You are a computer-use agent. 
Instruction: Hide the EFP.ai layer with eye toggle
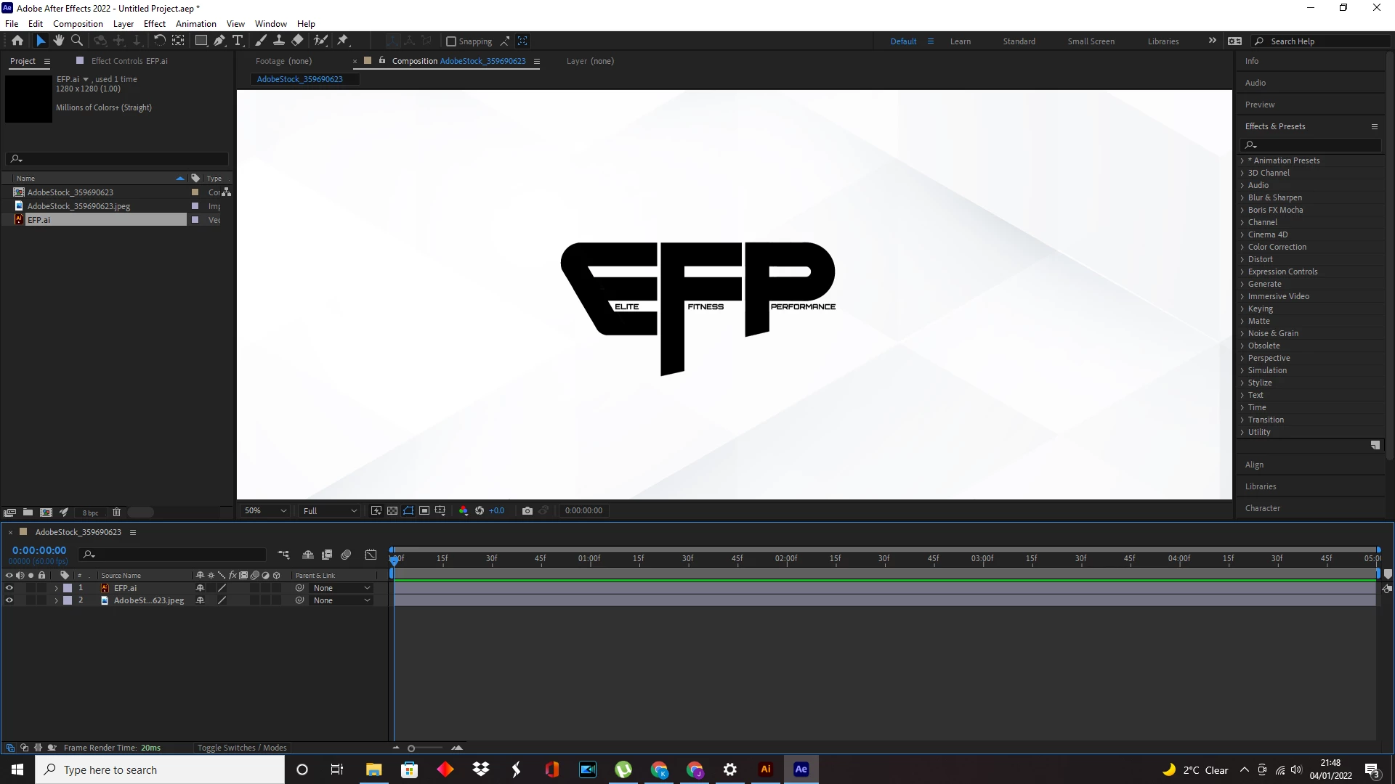[9, 588]
